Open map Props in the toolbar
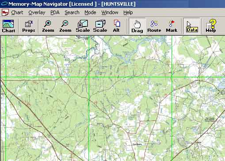The width and height of the screenshot is (225, 161). click(x=29, y=26)
